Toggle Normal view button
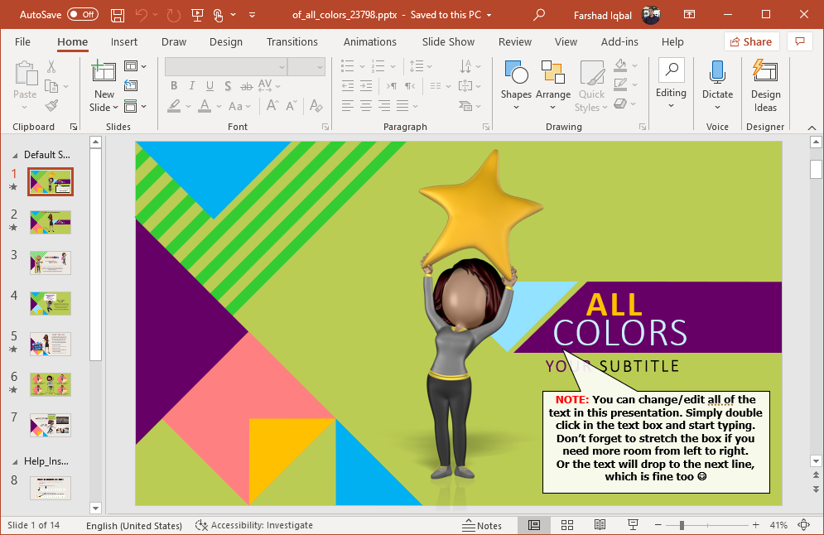Viewport: 824px width, 535px height. click(x=534, y=525)
